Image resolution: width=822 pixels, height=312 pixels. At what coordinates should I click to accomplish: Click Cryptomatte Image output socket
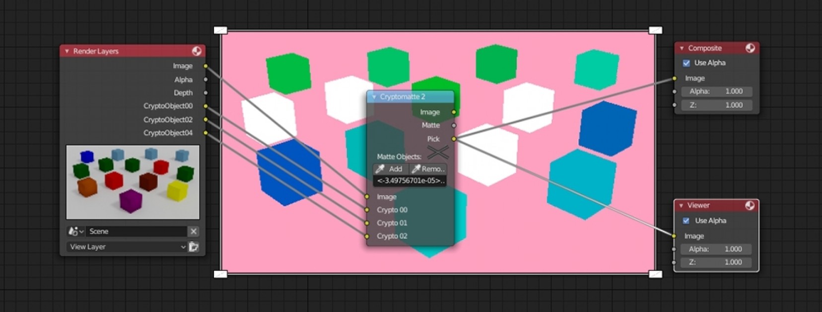454,112
